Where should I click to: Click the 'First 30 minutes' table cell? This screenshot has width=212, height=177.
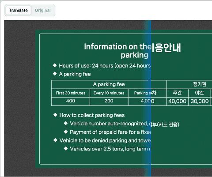coord(71,93)
